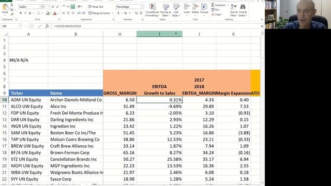Viewport: 331px width, 186px height.
Task: Open Sort & Filter menu
Action: [234, 10]
